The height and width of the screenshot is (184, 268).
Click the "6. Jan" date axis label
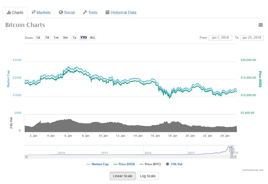(68, 136)
